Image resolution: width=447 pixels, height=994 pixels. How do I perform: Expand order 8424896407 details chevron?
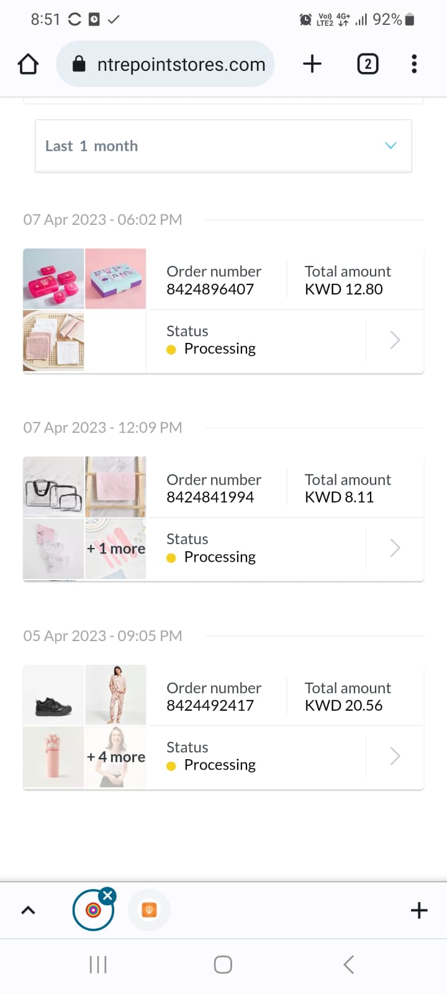pyautogui.click(x=395, y=340)
